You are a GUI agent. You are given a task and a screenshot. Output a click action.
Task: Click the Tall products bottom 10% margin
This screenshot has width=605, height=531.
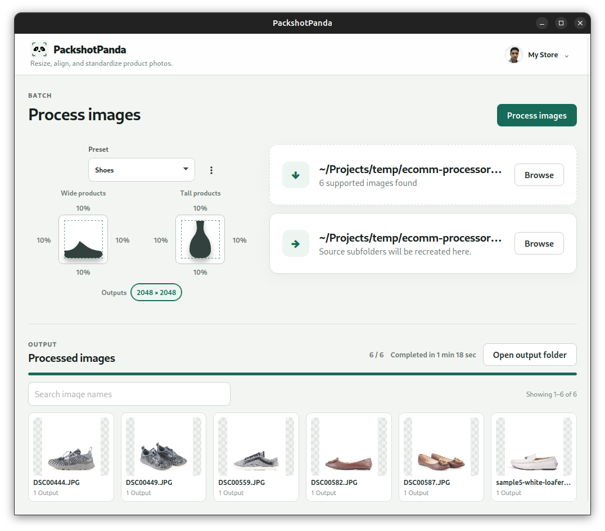pos(200,273)
